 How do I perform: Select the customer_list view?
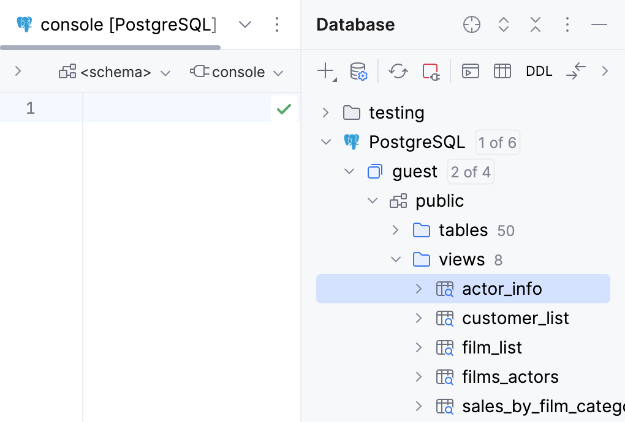coord(515,318)
